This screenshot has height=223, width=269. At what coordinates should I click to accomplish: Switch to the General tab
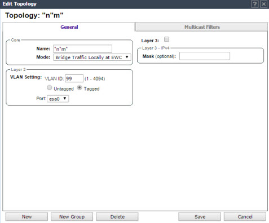click(x=69, y=27)
